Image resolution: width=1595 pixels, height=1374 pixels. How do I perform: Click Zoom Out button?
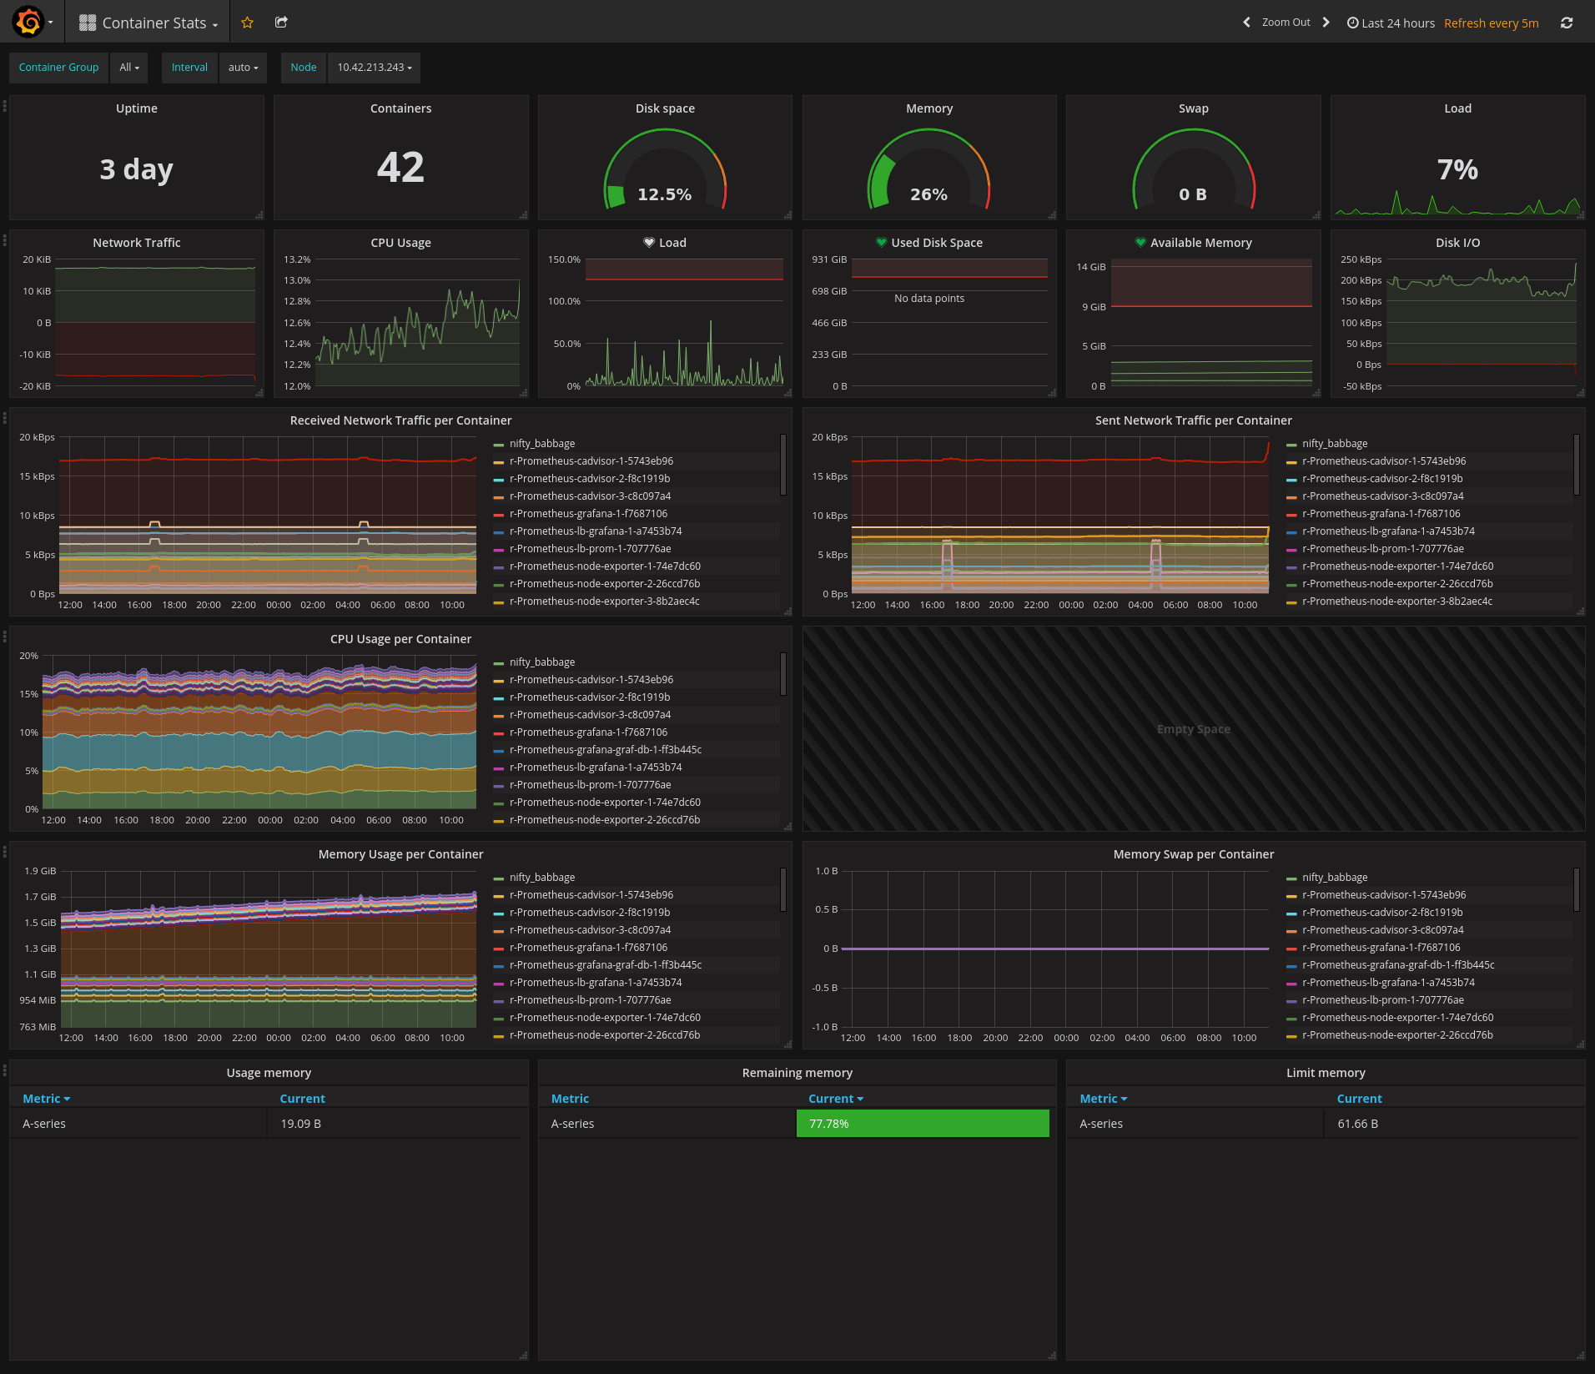click(1286, 23)
